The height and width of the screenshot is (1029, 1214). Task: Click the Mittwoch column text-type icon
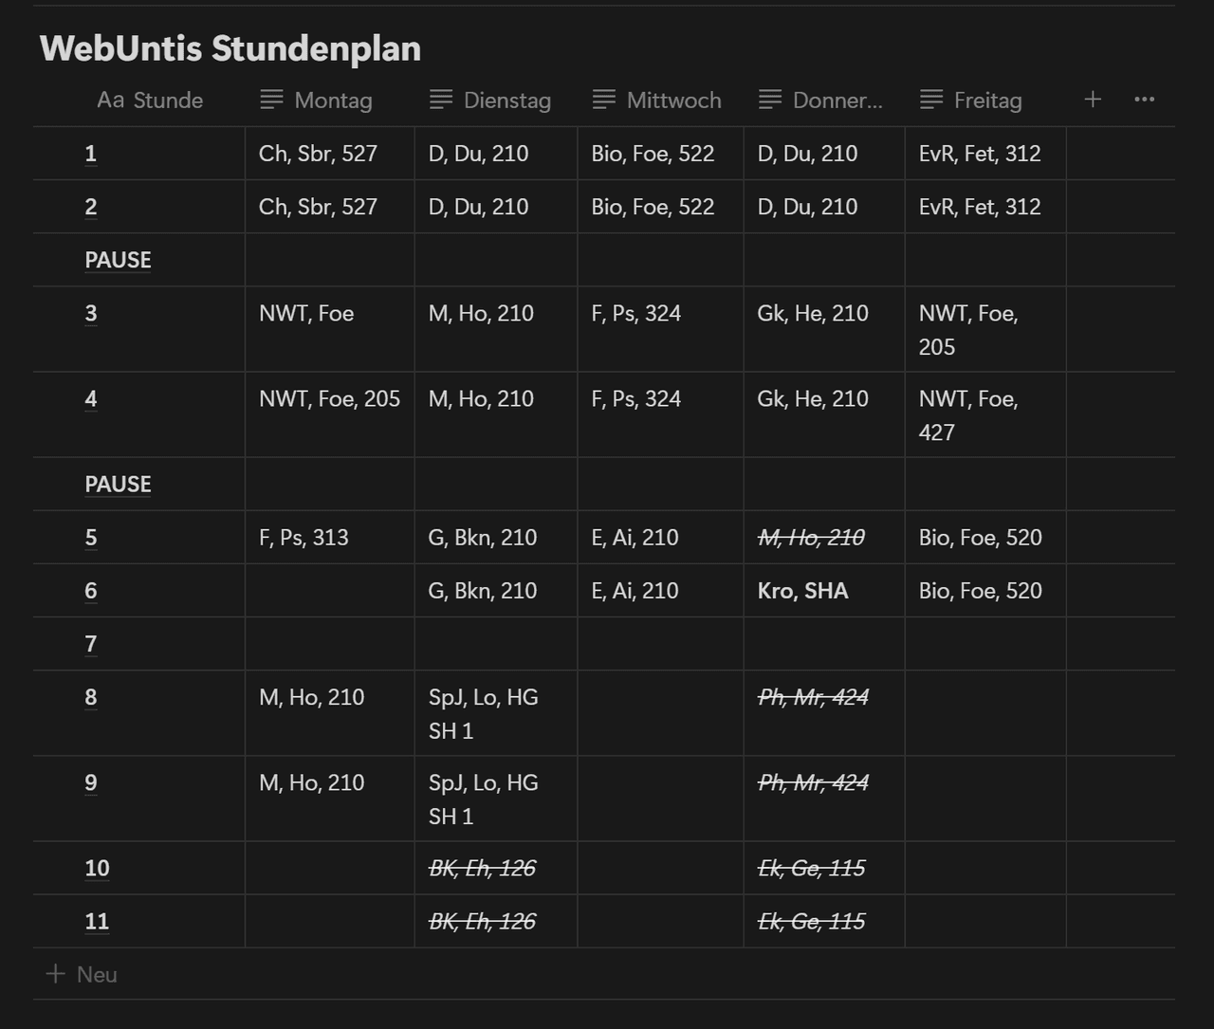604,100
